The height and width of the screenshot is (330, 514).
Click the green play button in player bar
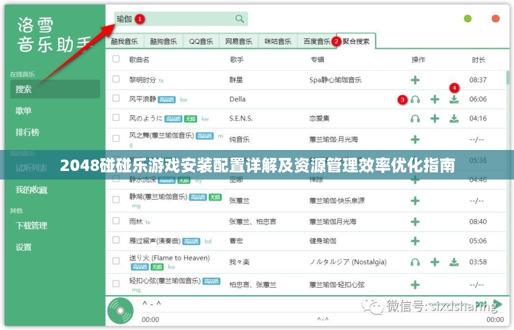[x=498, y=304]
